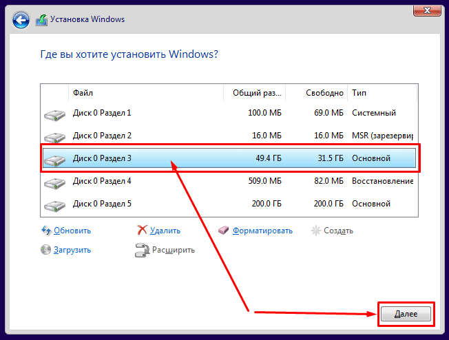The height and width of the screenshot is (340, 449).
Task: Select the Диск 0 Раздел 5 row
Action: pos(229,204)
